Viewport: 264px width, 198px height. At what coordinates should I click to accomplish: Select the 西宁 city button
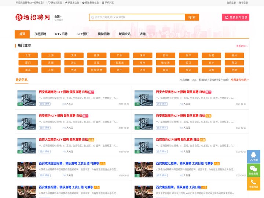(120, 70)
